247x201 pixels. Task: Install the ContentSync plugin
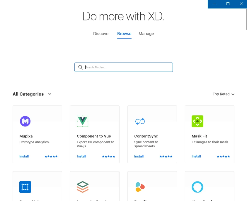[x=139, y=156]
